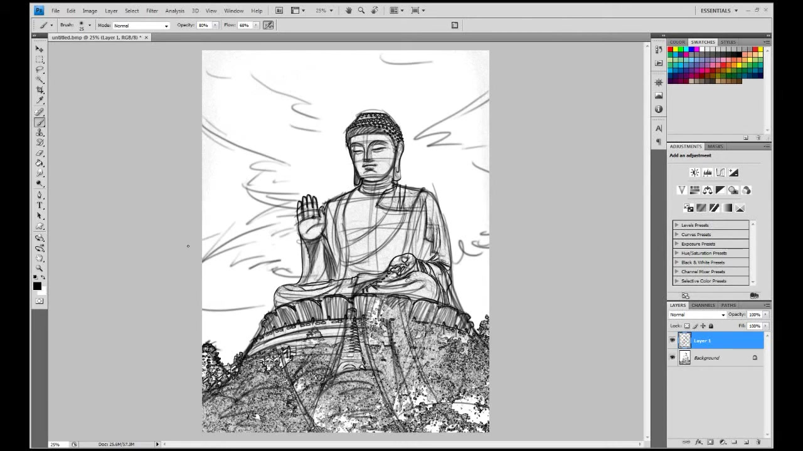The image size is (803, 451).
Task: Toggle lock all for the layer
Action: click(711, 326)
